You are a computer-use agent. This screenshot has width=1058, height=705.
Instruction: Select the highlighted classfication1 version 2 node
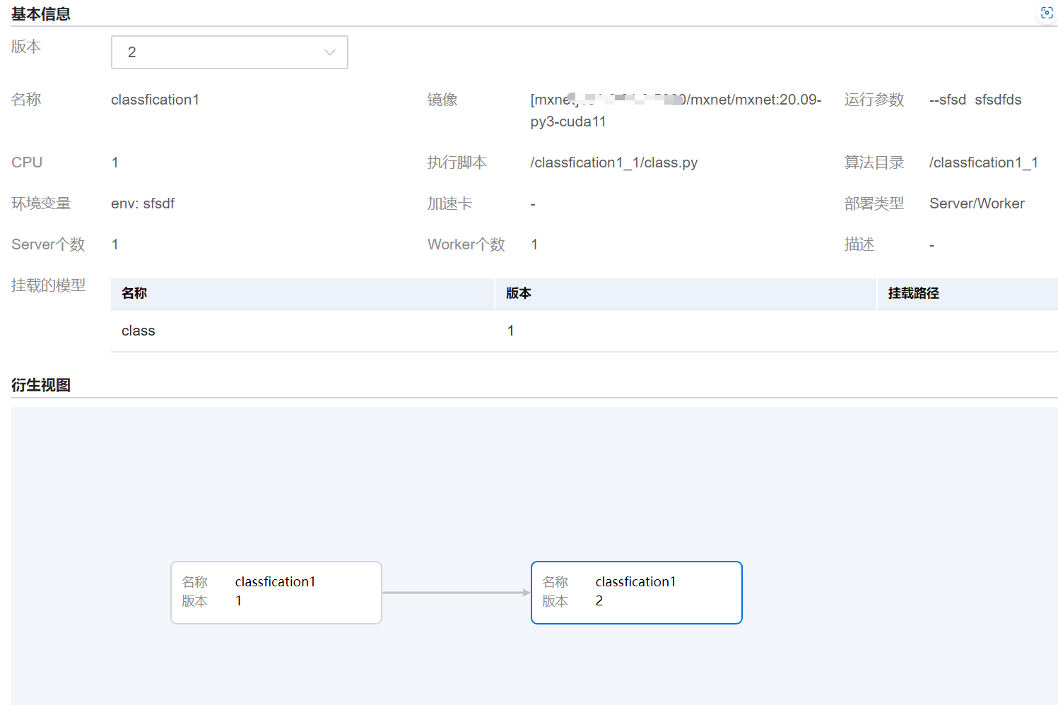tap(636, 592)
